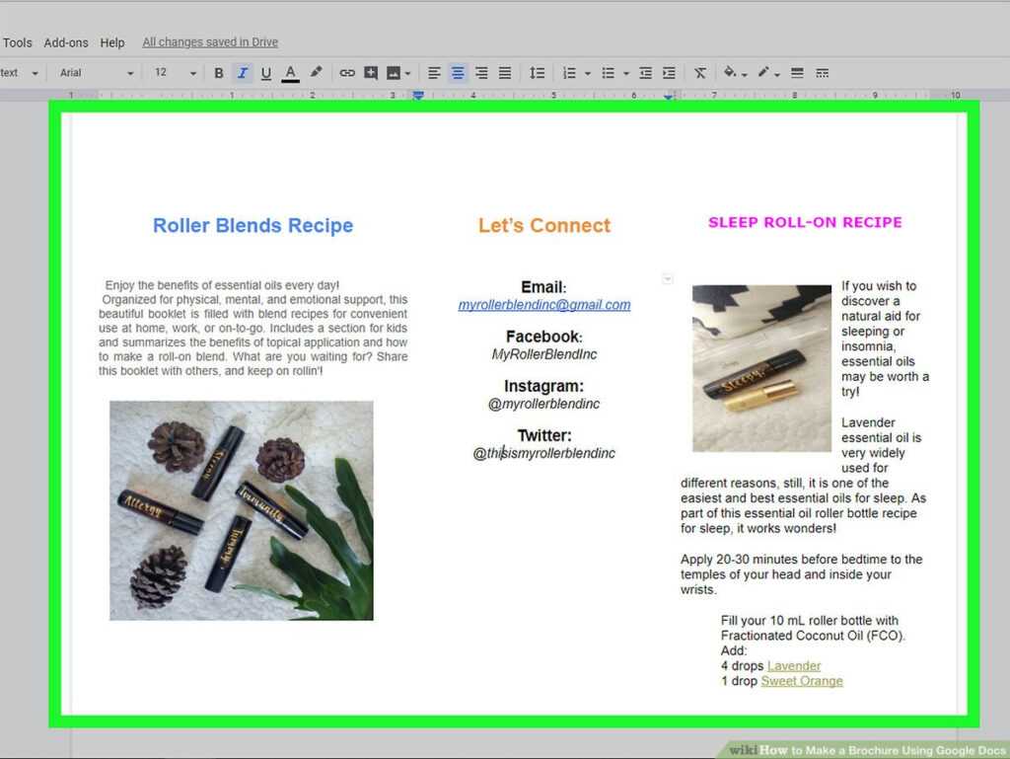Justify the paragraph text
Image resolution: width=1010 pixels, height=759 pixels.
(505, 73)
